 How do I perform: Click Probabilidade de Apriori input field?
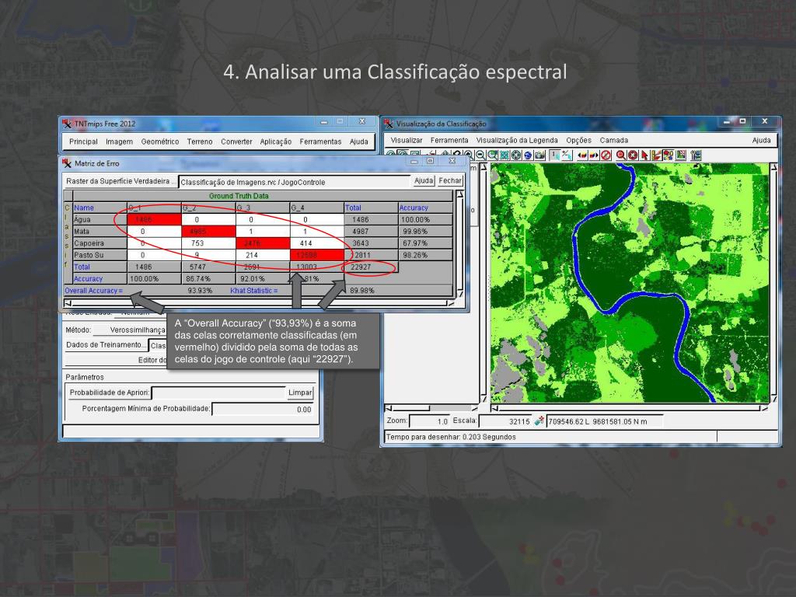tap(218, 393)
